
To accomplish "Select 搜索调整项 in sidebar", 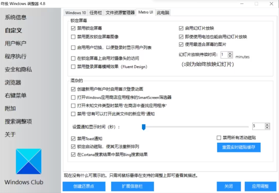I will [18, 121].
